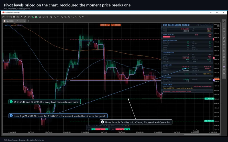228x142 pixels.
Task: Click the BEARISH trend value in panel
Action: point(185,29)
